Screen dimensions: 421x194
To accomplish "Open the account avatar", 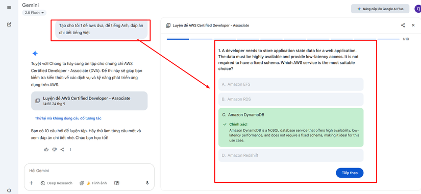I will pyautogui.click(x=418, y=9).
